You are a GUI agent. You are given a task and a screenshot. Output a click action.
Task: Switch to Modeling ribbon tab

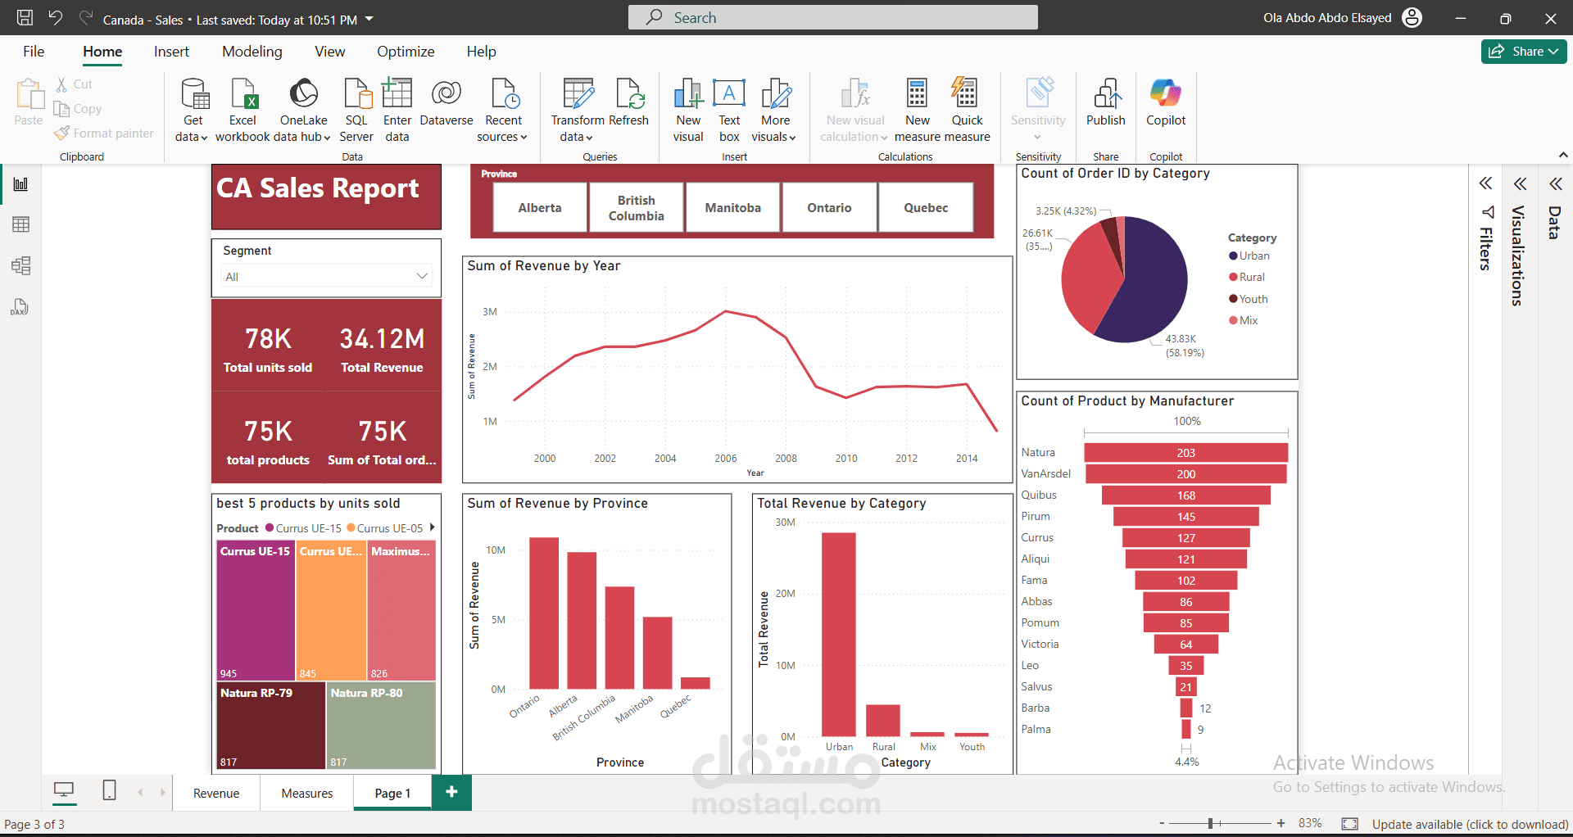[x=252, y=52]
